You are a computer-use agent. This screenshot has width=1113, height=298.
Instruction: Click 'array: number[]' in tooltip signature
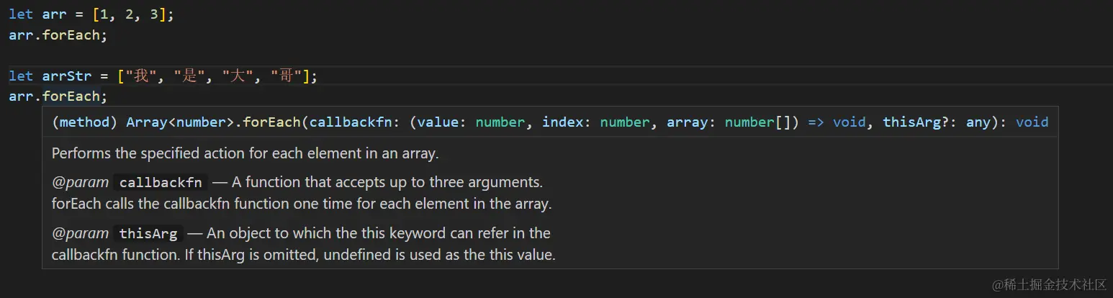pos(729,122)
